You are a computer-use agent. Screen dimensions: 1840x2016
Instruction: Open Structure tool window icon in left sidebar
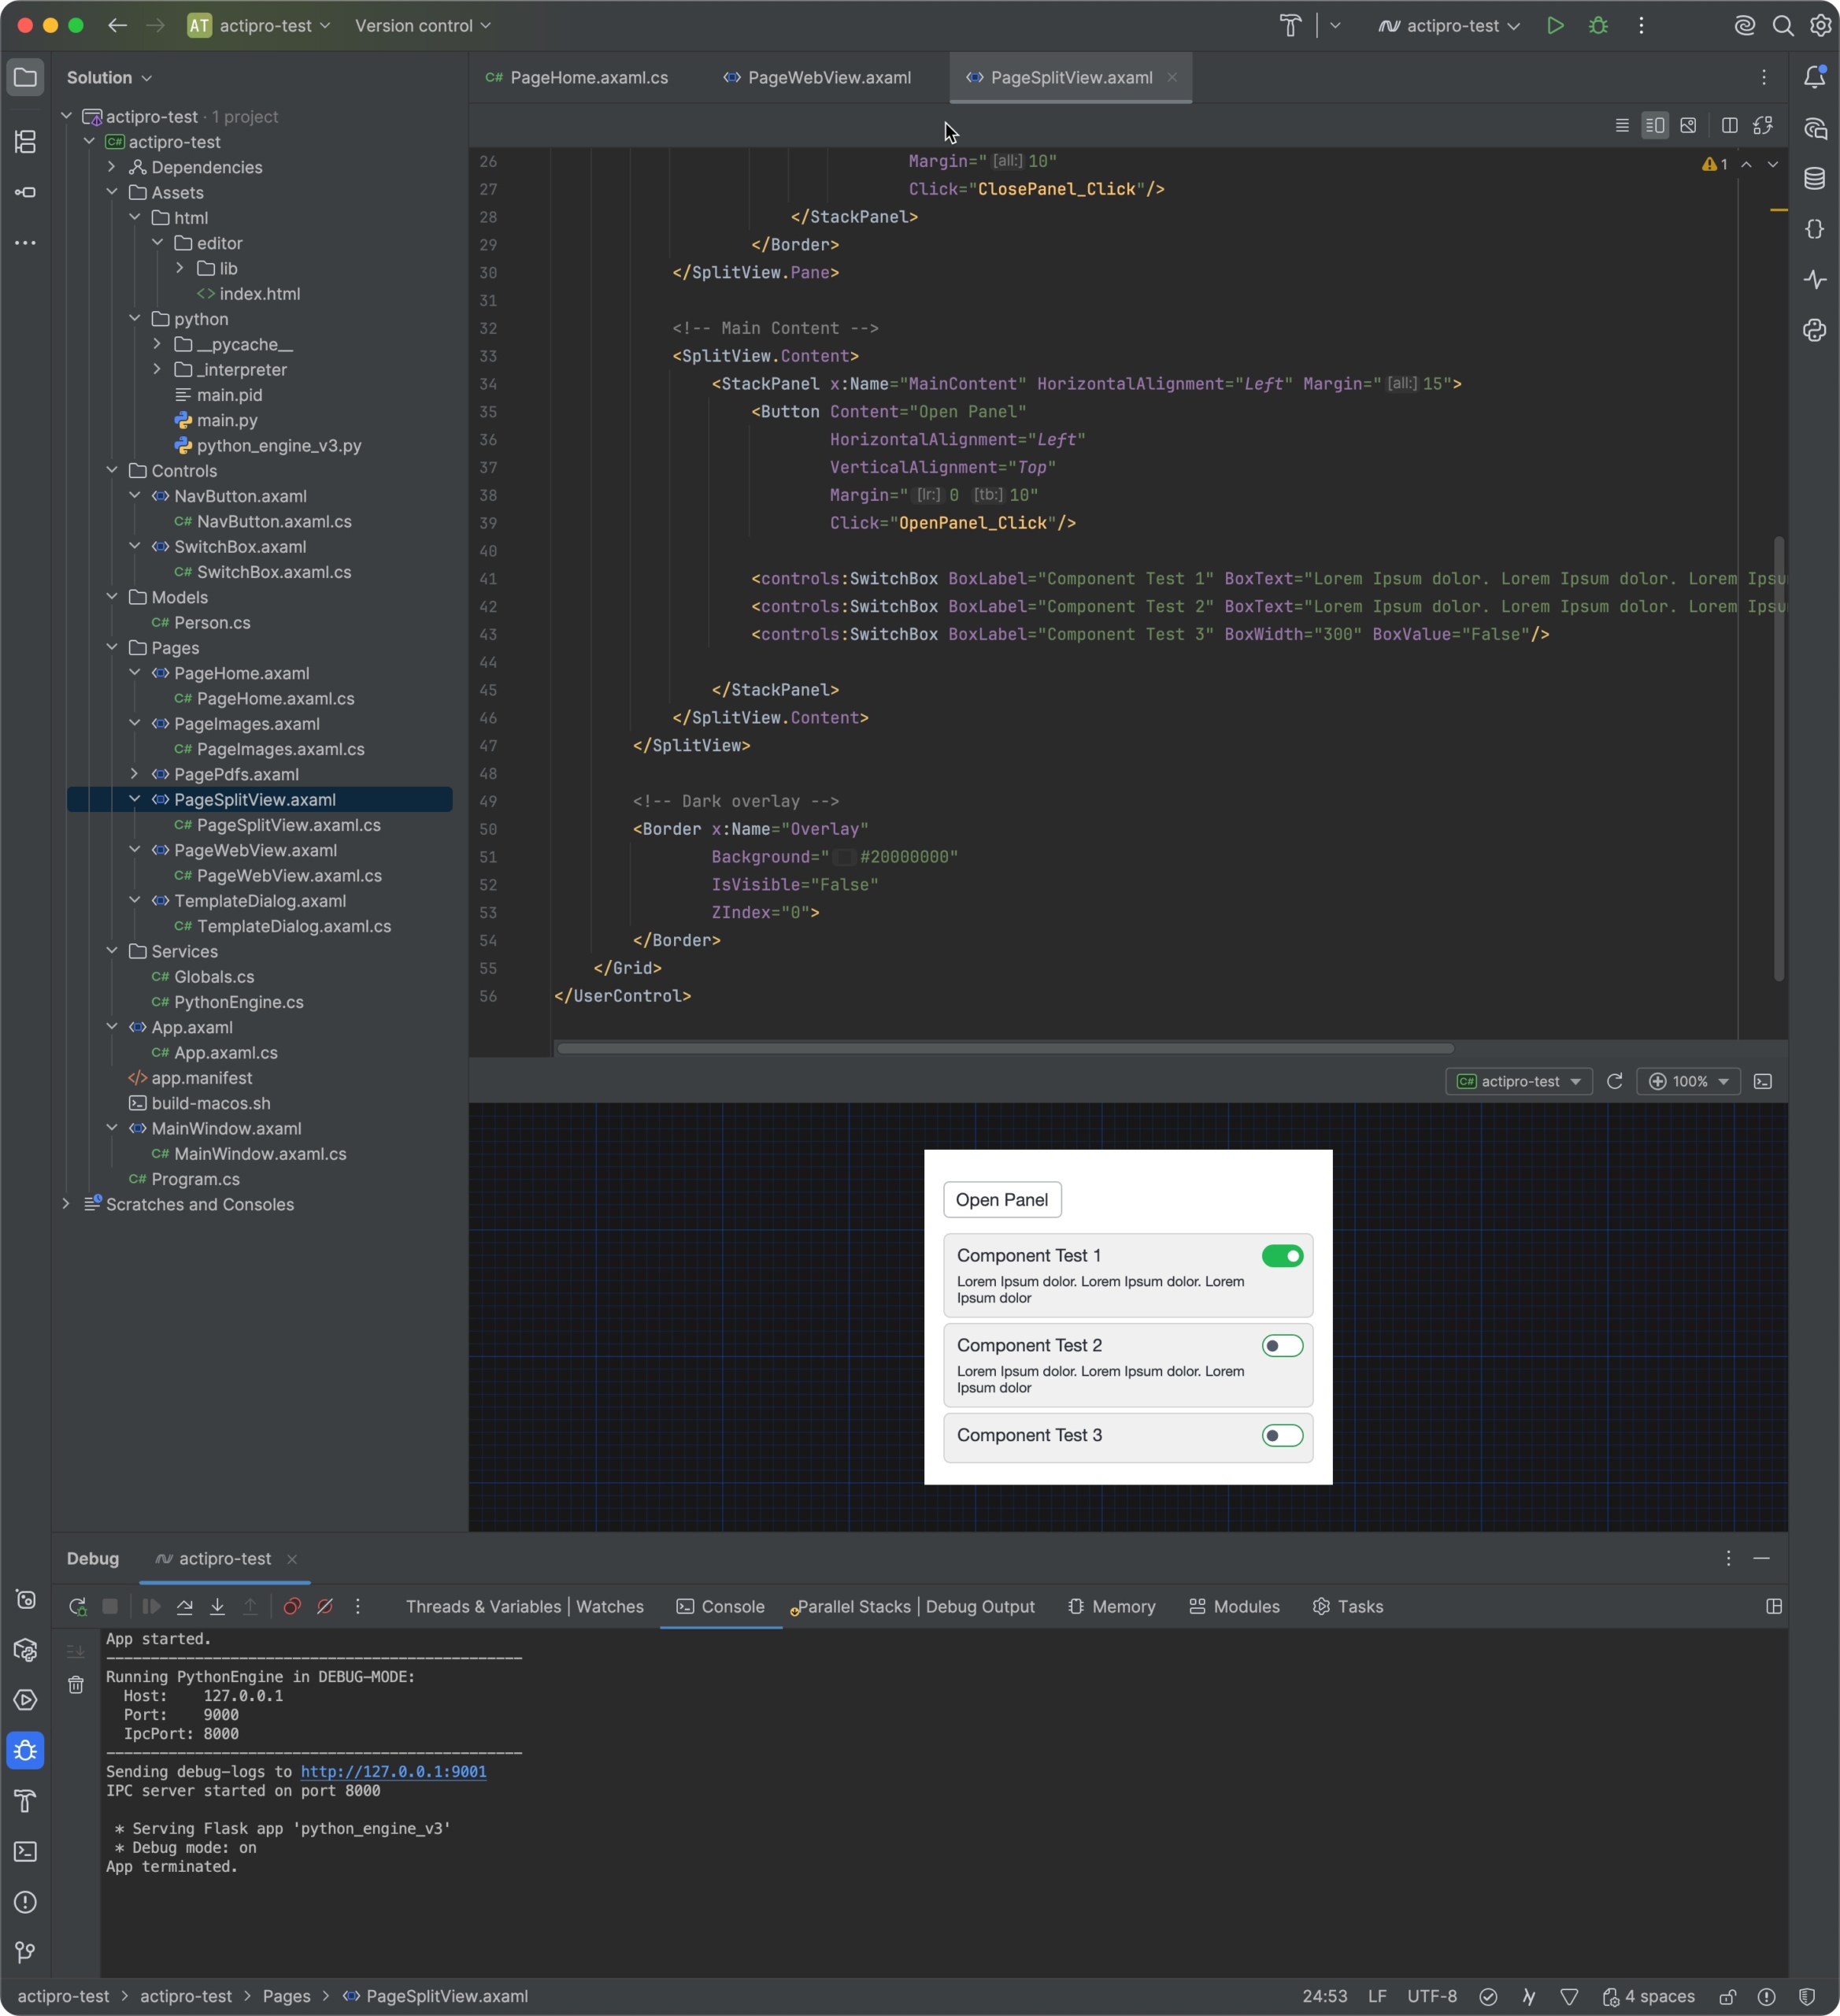click(x=26, y=142)
